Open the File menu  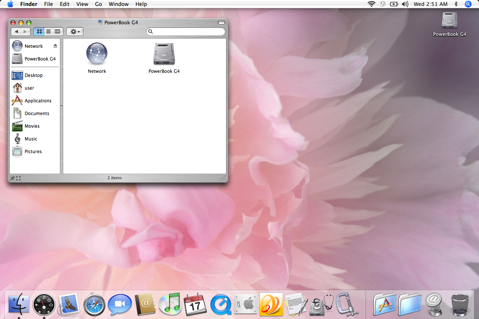(48, 4)
